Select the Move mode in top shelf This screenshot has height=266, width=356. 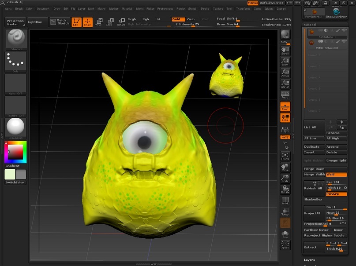(x=98, y=22)
